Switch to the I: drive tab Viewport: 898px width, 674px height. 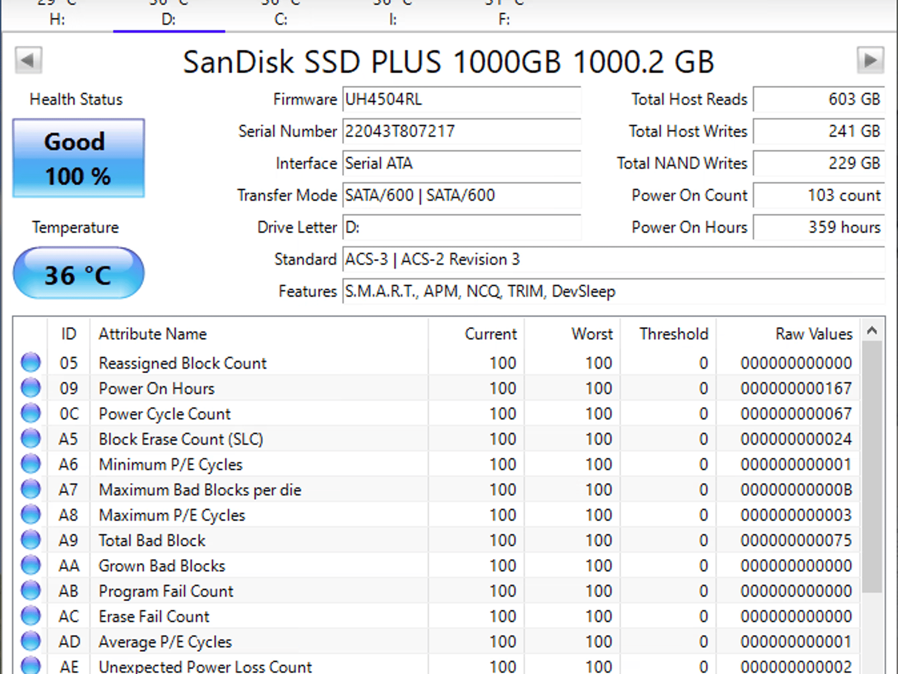coord(393,15)
